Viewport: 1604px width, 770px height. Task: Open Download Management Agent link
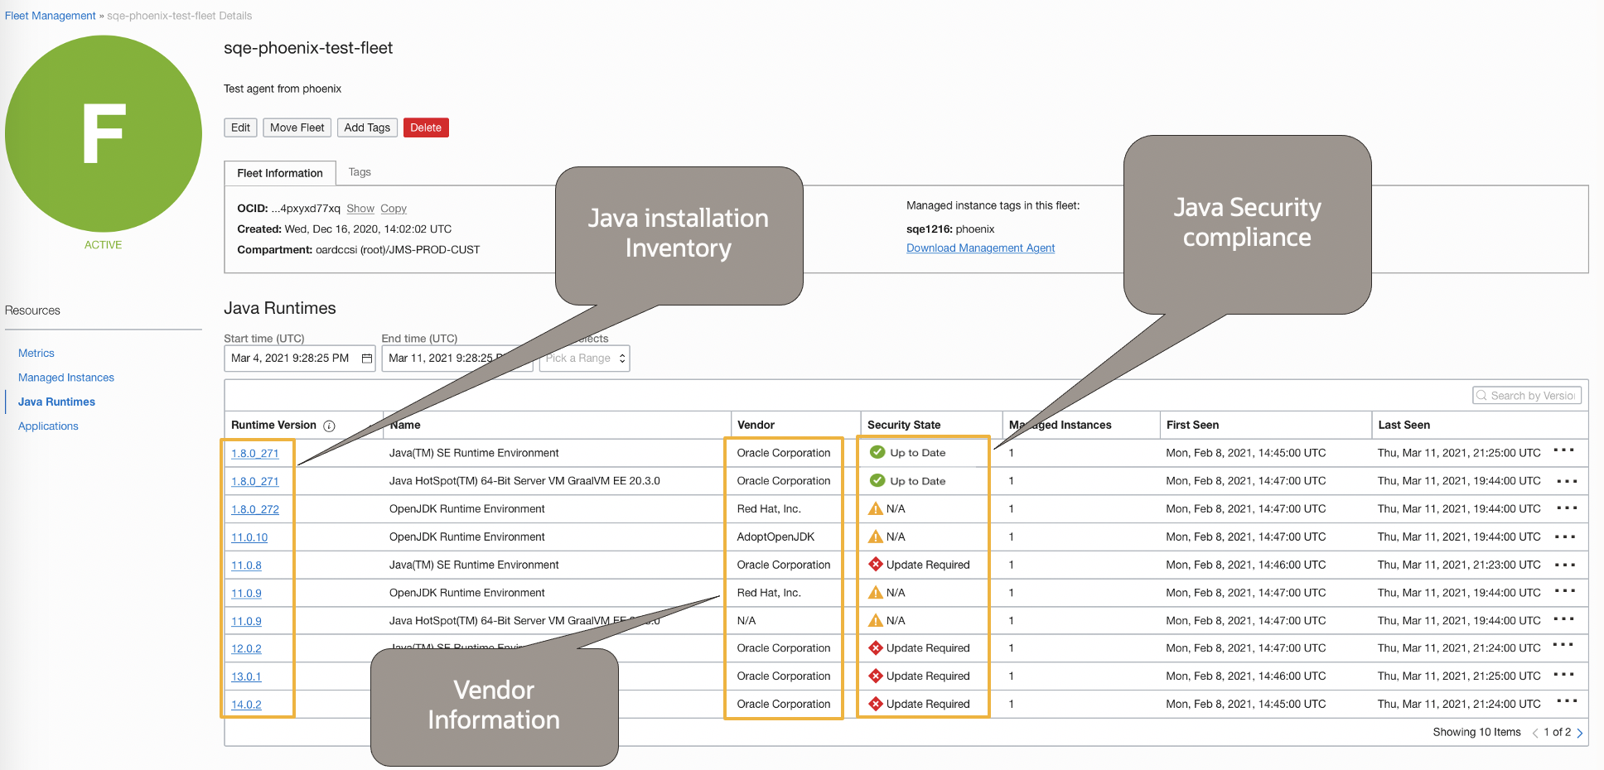pos(980,248)
